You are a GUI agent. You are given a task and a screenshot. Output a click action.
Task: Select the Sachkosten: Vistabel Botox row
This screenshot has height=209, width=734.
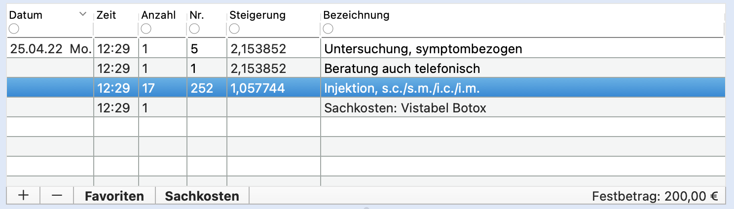point(366,108)
